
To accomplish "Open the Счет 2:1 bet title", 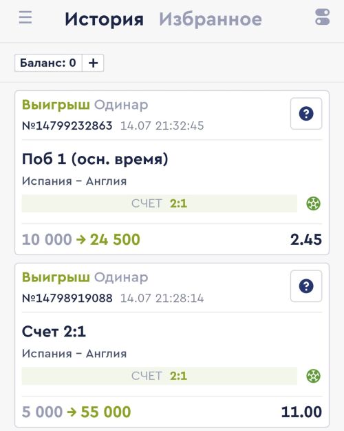I will point(54,332).
